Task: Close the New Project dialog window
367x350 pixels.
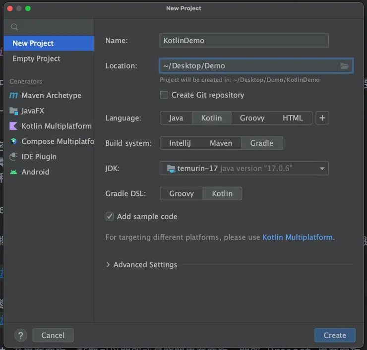Action: click(10, 8)
